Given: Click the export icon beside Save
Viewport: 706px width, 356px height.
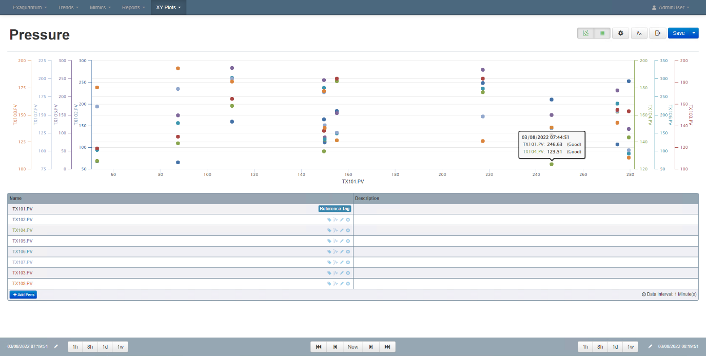Looking at the screenshot, I should click(657, 33).
